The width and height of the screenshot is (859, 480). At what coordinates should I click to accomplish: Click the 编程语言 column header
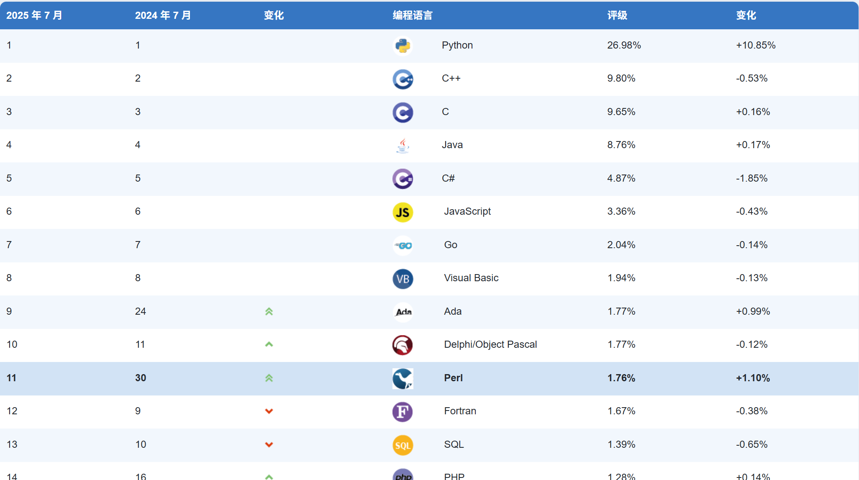[x=412, y=15]
